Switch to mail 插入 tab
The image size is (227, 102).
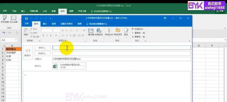[45, 24]
